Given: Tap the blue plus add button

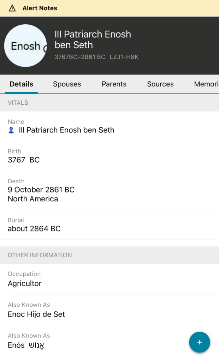Looking at the screenshot, I should (x=200, y=342).
